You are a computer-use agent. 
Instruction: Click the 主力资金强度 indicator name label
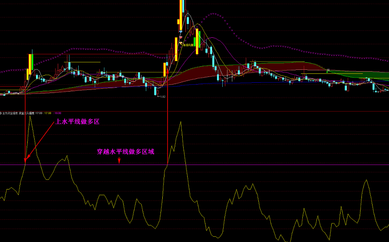[10, 113]
